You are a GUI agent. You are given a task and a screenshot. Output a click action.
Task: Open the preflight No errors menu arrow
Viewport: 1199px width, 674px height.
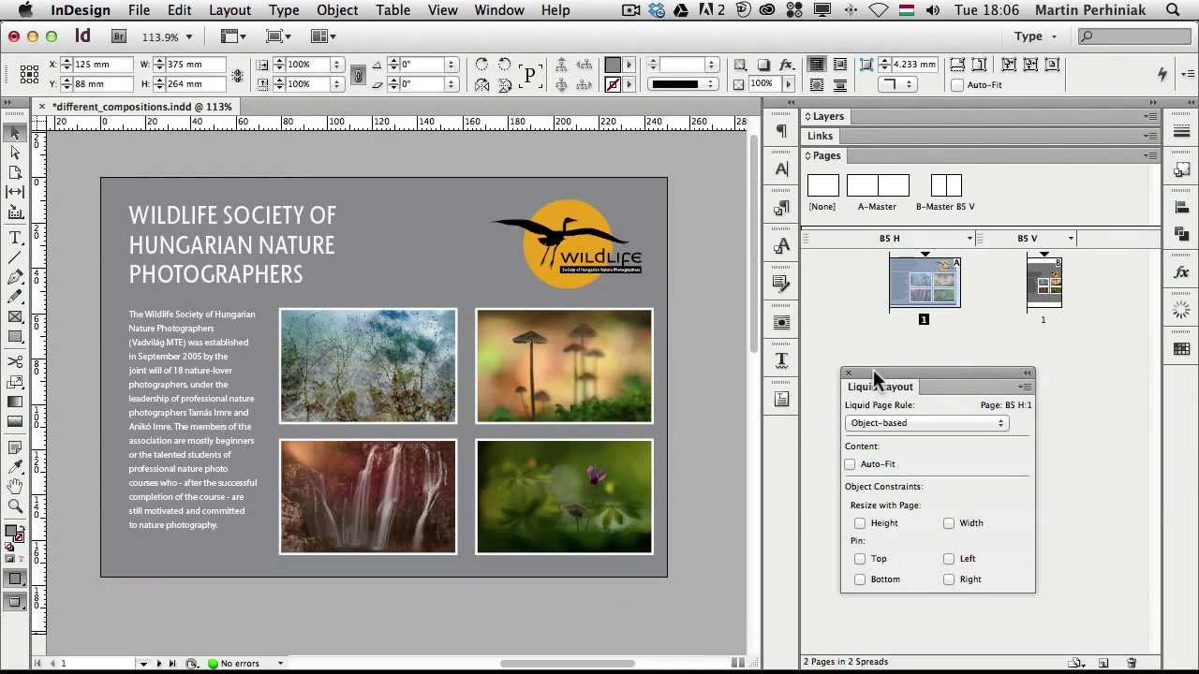pyautogui.click(x=279, y=664)
